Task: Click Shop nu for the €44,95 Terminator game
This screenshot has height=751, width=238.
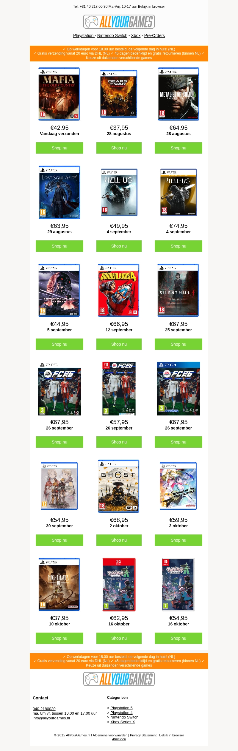Action: tap(59, 344)
